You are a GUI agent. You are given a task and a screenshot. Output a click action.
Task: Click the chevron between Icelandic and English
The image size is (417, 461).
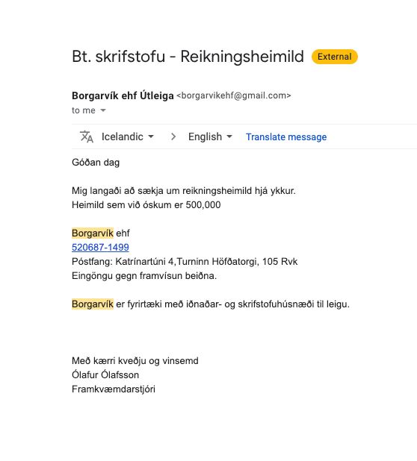pos(173,137)
